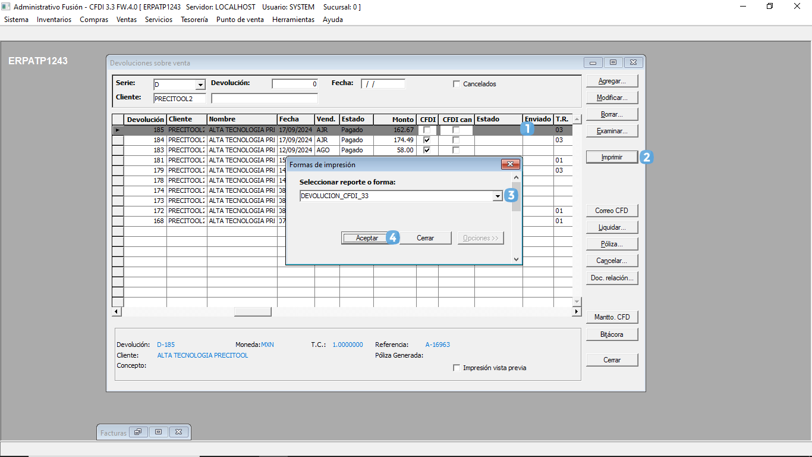Click the Vend. column header
Viewport: 812px width, 457px height.
point(327,119)
